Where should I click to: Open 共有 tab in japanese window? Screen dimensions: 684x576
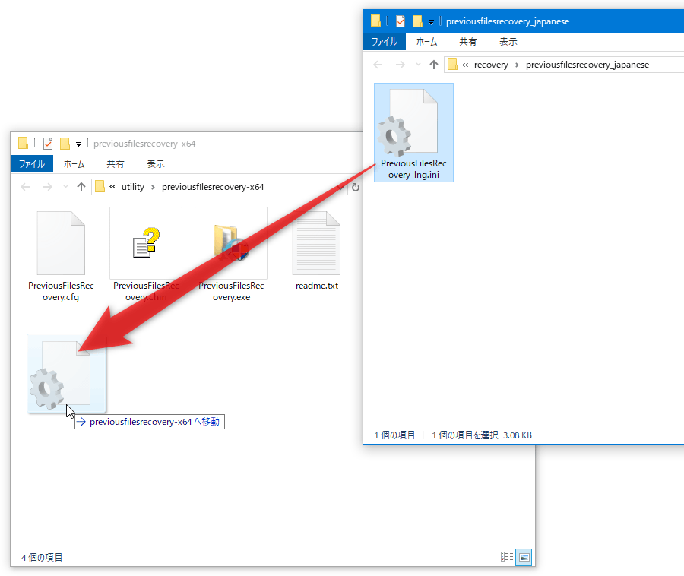tap(467, 42)
